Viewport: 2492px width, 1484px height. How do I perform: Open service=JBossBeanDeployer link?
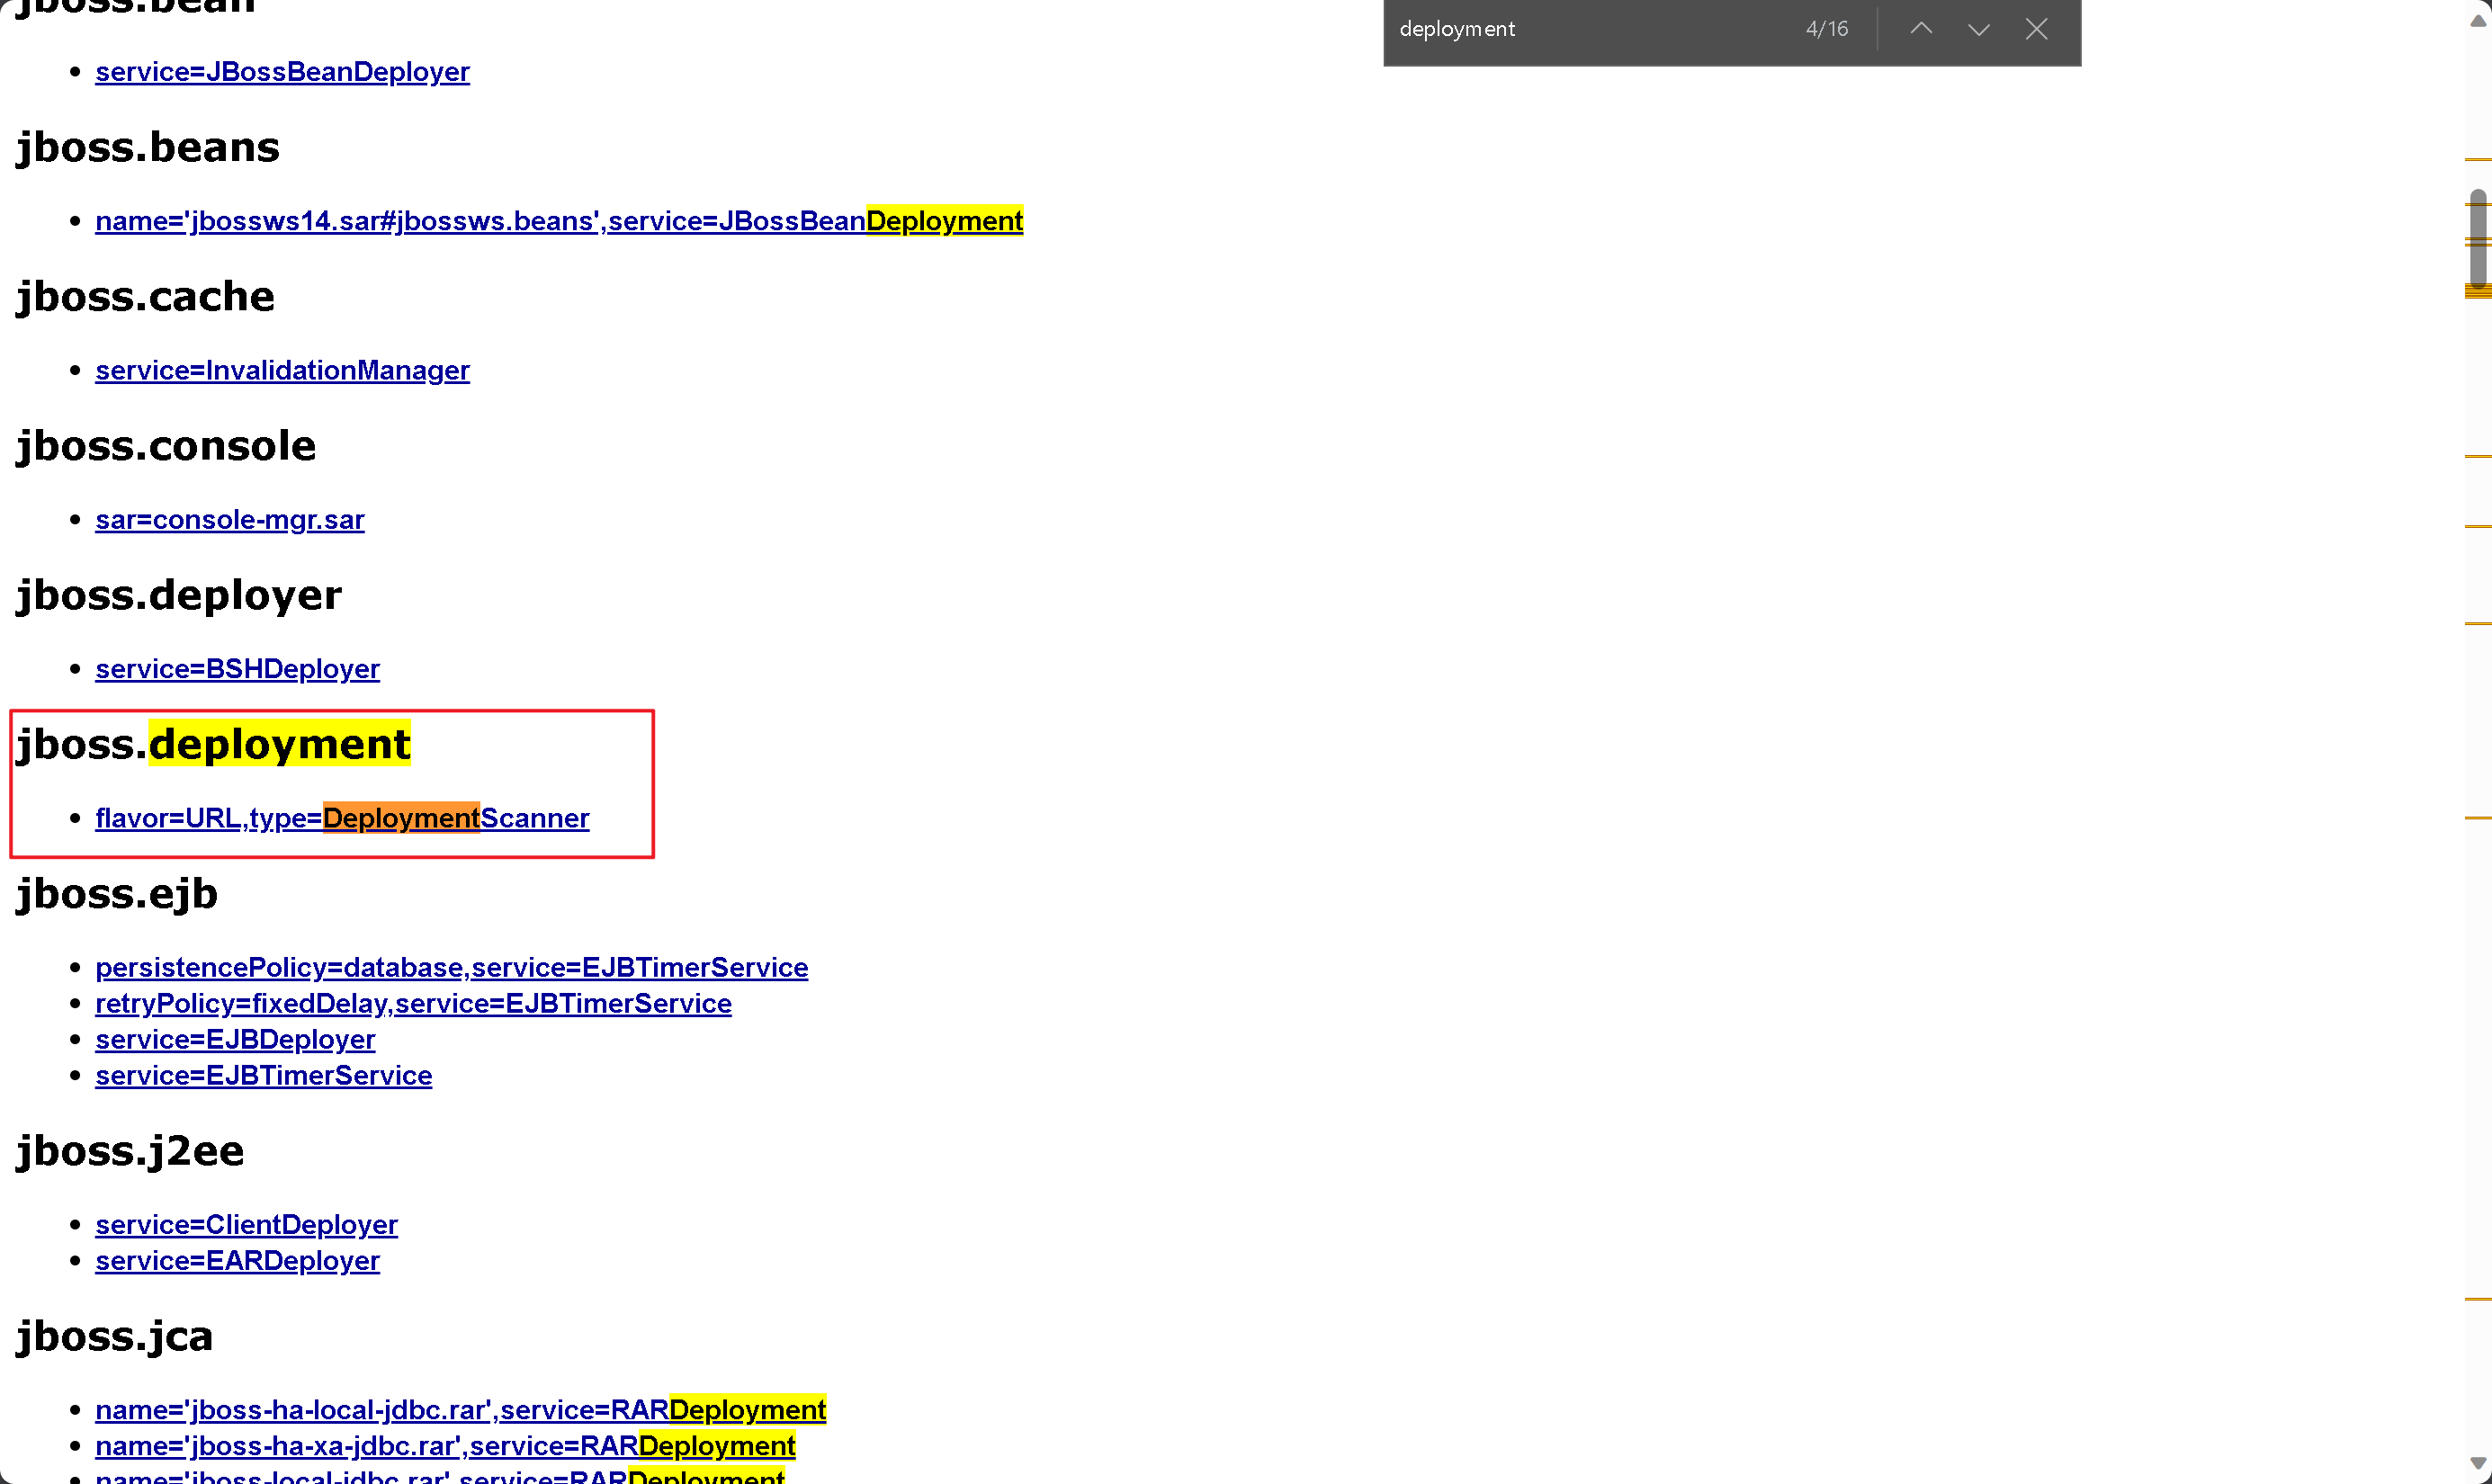tap(282, 72)
